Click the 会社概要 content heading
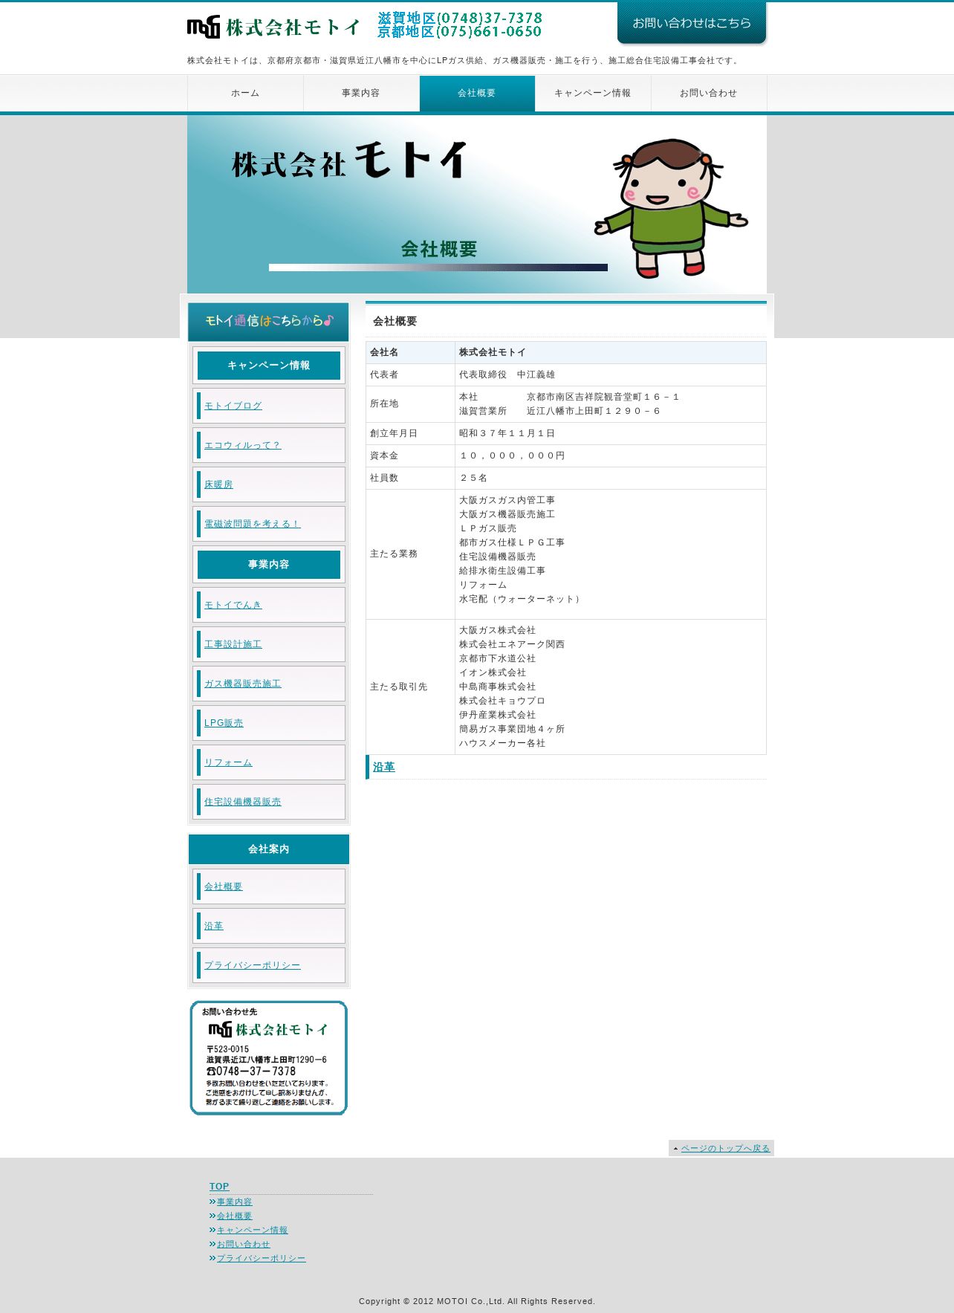The width and height of the screenshot is (954, 1313). (395, 321)
